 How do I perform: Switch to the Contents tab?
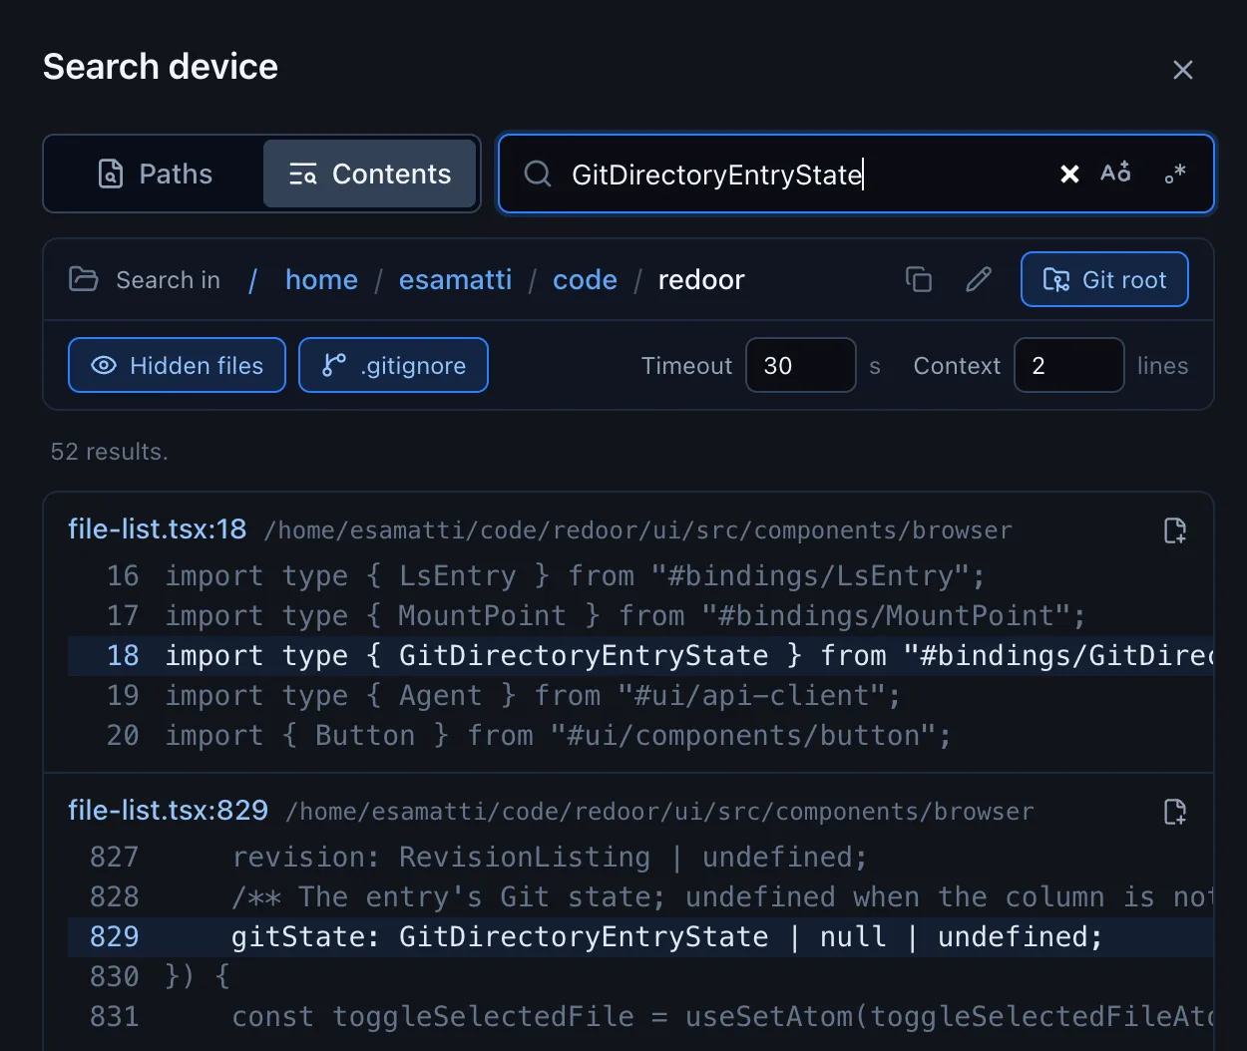pyautogui.click(x=370, y=175)
